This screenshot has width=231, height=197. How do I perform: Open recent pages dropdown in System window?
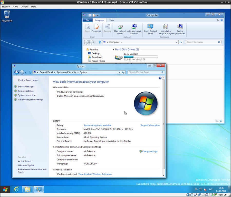click(x=25, y=72)
